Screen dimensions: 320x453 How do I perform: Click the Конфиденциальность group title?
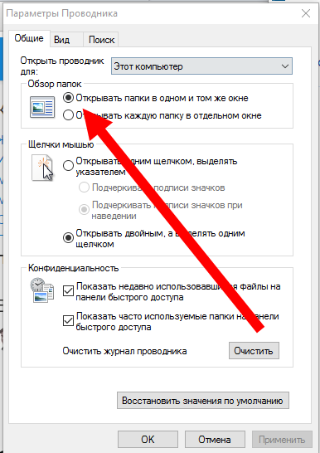pyautogui.click(x=73, y=268)
